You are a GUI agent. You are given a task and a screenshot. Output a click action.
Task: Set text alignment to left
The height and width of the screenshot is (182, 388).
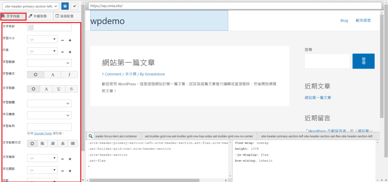(42, 143)
